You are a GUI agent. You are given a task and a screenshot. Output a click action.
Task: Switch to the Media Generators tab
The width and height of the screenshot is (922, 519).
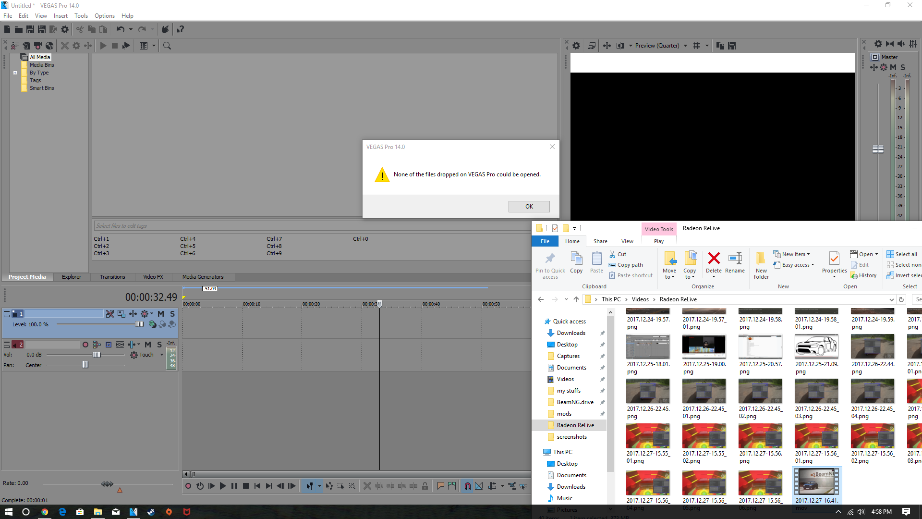[x=203, y=277]
